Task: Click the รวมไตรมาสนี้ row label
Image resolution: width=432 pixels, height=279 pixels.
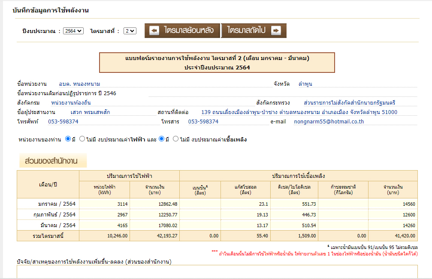Action: click(48, 236)
